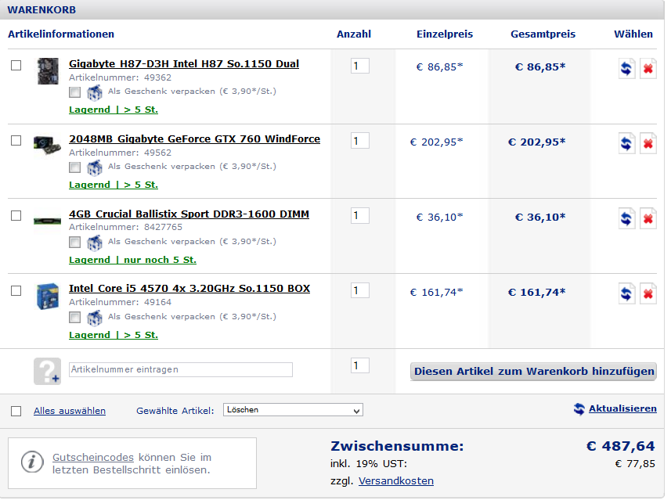Enable gift wrapping for GeForce GTX 760
Image resolution: width=671 pixels, height=500 pixels.
pos(75,167)
